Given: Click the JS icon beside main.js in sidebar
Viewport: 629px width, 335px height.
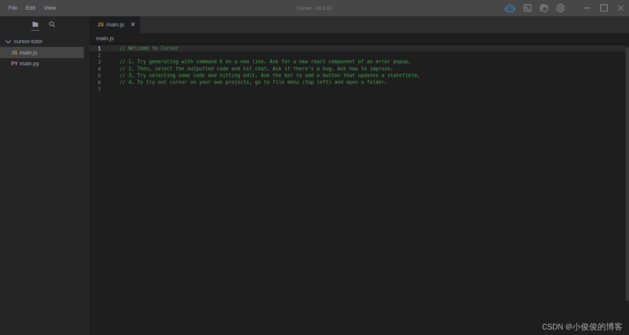Looking at the screenshot, I should point(14,53).
